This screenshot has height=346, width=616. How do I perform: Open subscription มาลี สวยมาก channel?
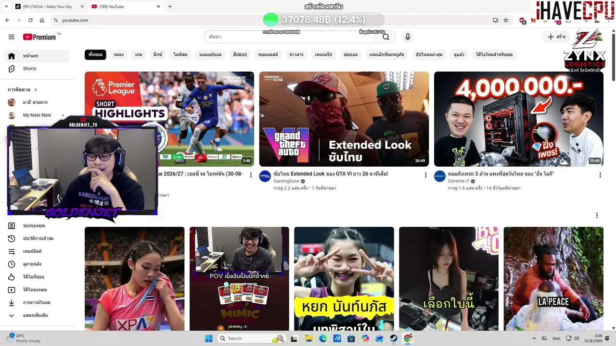[38, 102]
